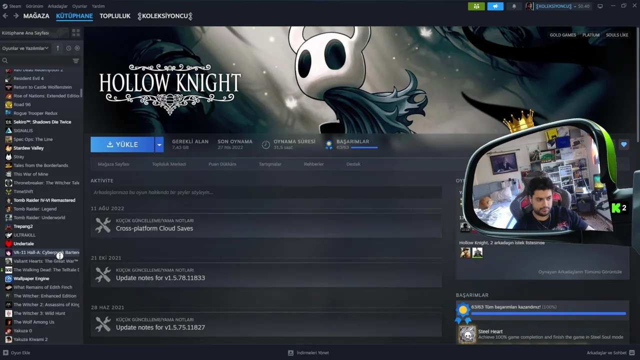The width and height of the screenshot is (640, 360).
Task: Switch to Big Picture mode icon
Action: (600, 6)
